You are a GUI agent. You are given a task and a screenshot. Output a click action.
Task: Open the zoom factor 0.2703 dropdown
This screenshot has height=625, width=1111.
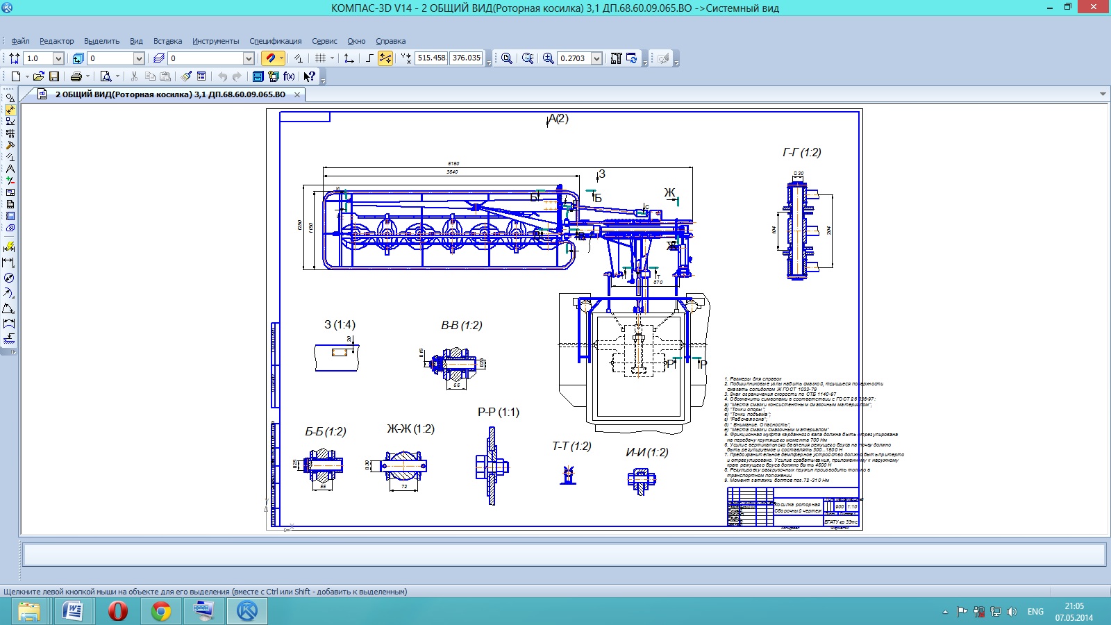click(x=596, y=58)
